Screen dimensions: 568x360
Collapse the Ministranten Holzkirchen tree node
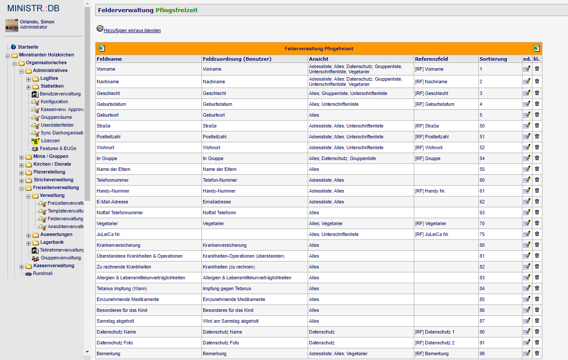pos(7,55)
